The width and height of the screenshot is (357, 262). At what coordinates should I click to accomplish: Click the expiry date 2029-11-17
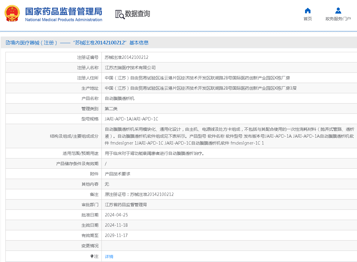pos(116,235)
